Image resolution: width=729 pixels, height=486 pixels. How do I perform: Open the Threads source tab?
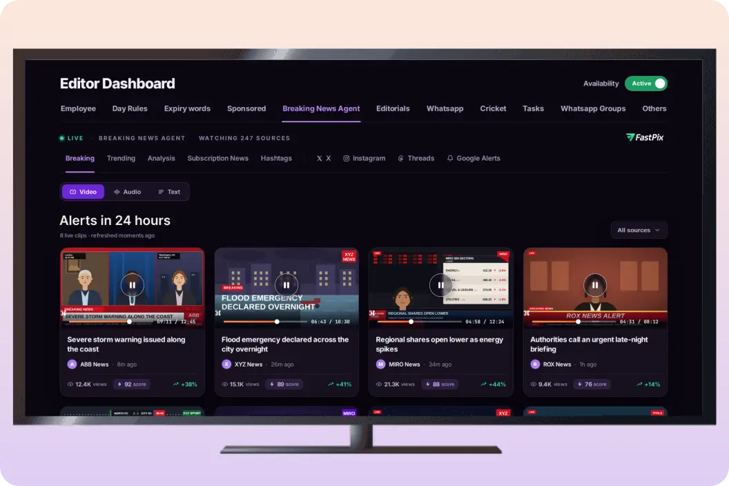point(416,158)
